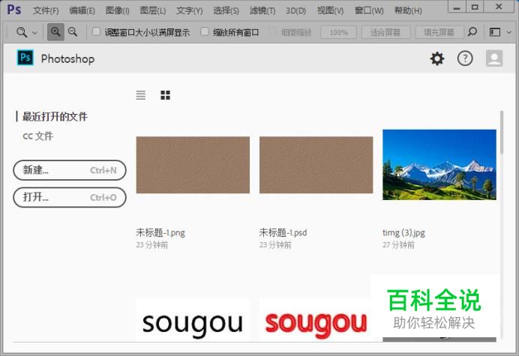Image resolution: width=519 pixels, height=356 pixels.
Task: Switch to grid thumbnail view icon
Action: [165, 95]
